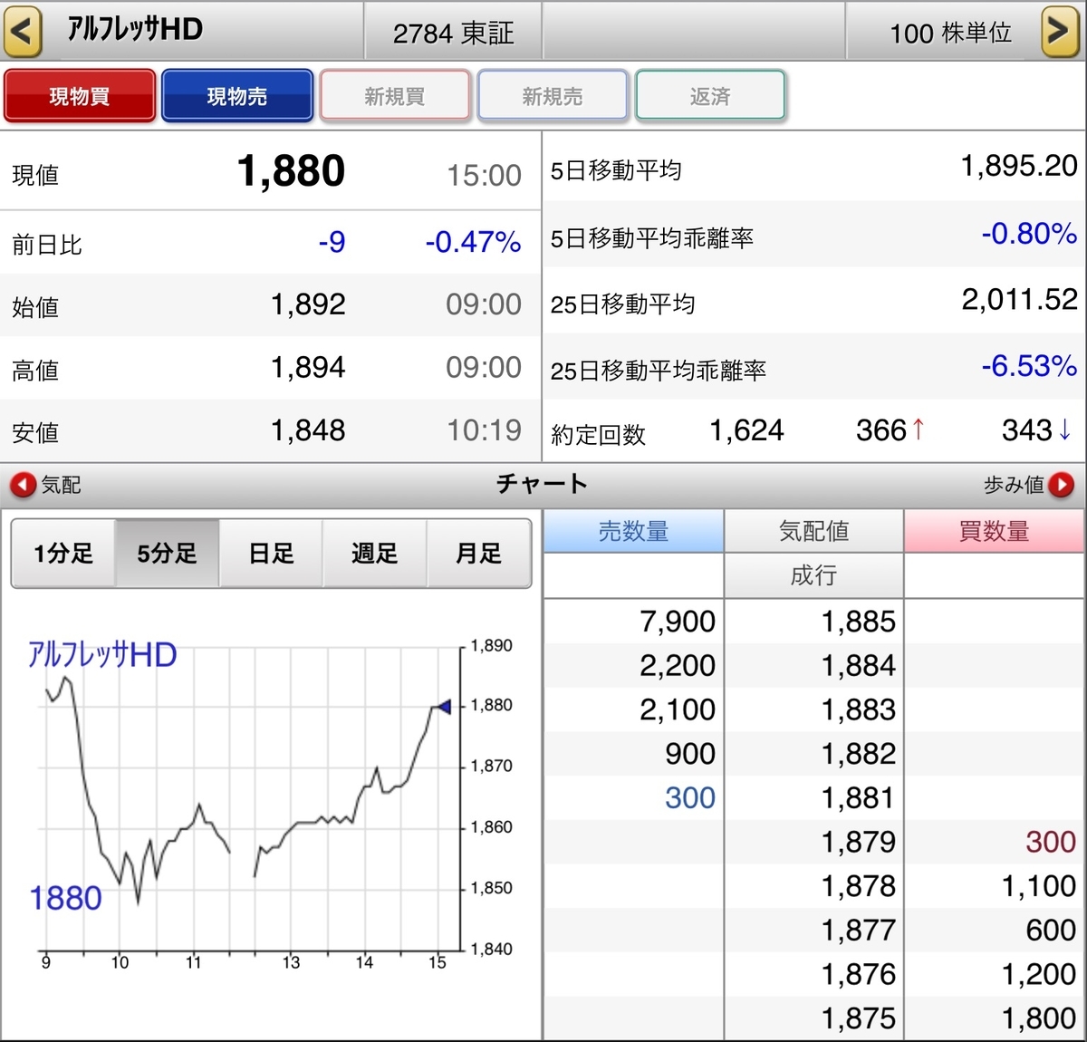Tap the 343 downticks value
The height and width of the screenshot is (1042, 1087).
1027,430
